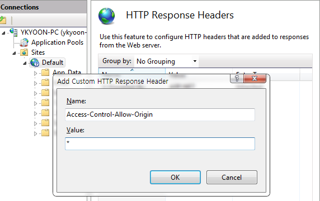Click the Default site globe icon
The width and height of the screenshot is (320, 201).
click(35, 63)
